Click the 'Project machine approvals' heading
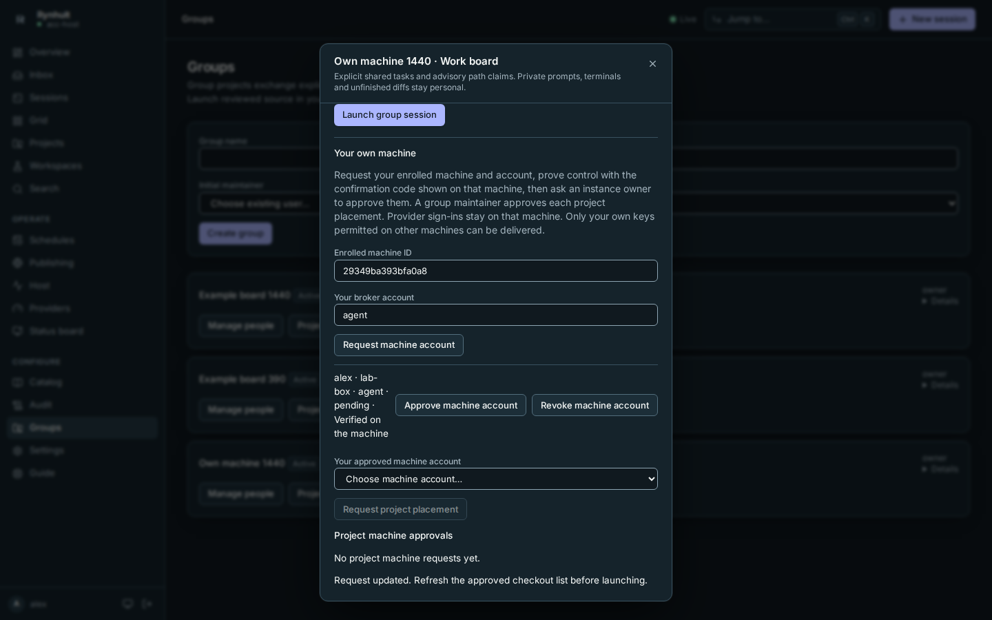The image size is (992, 620). (x=393, y=535)
